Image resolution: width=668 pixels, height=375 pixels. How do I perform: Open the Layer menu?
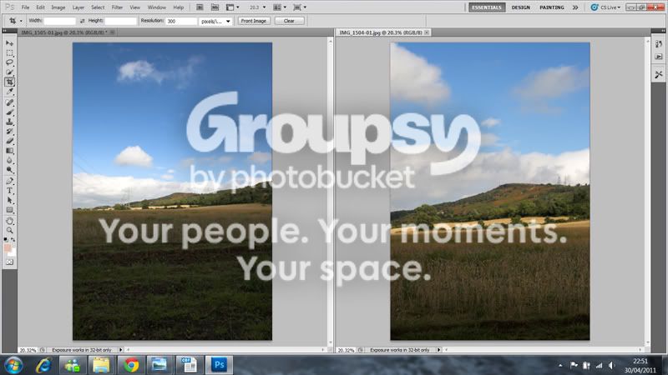click(78, 7)
